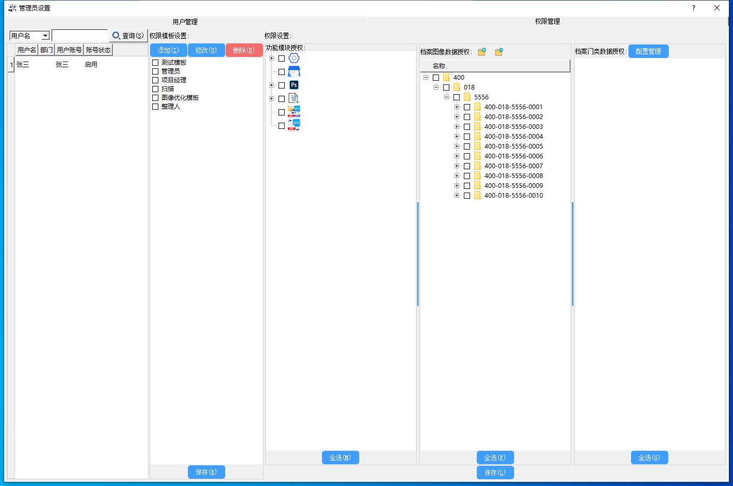The width and height of the screenshot is (733, 486).
Task: Click the blue gear settings module icon
Action: pyautogui.click(x=294, y=58)
